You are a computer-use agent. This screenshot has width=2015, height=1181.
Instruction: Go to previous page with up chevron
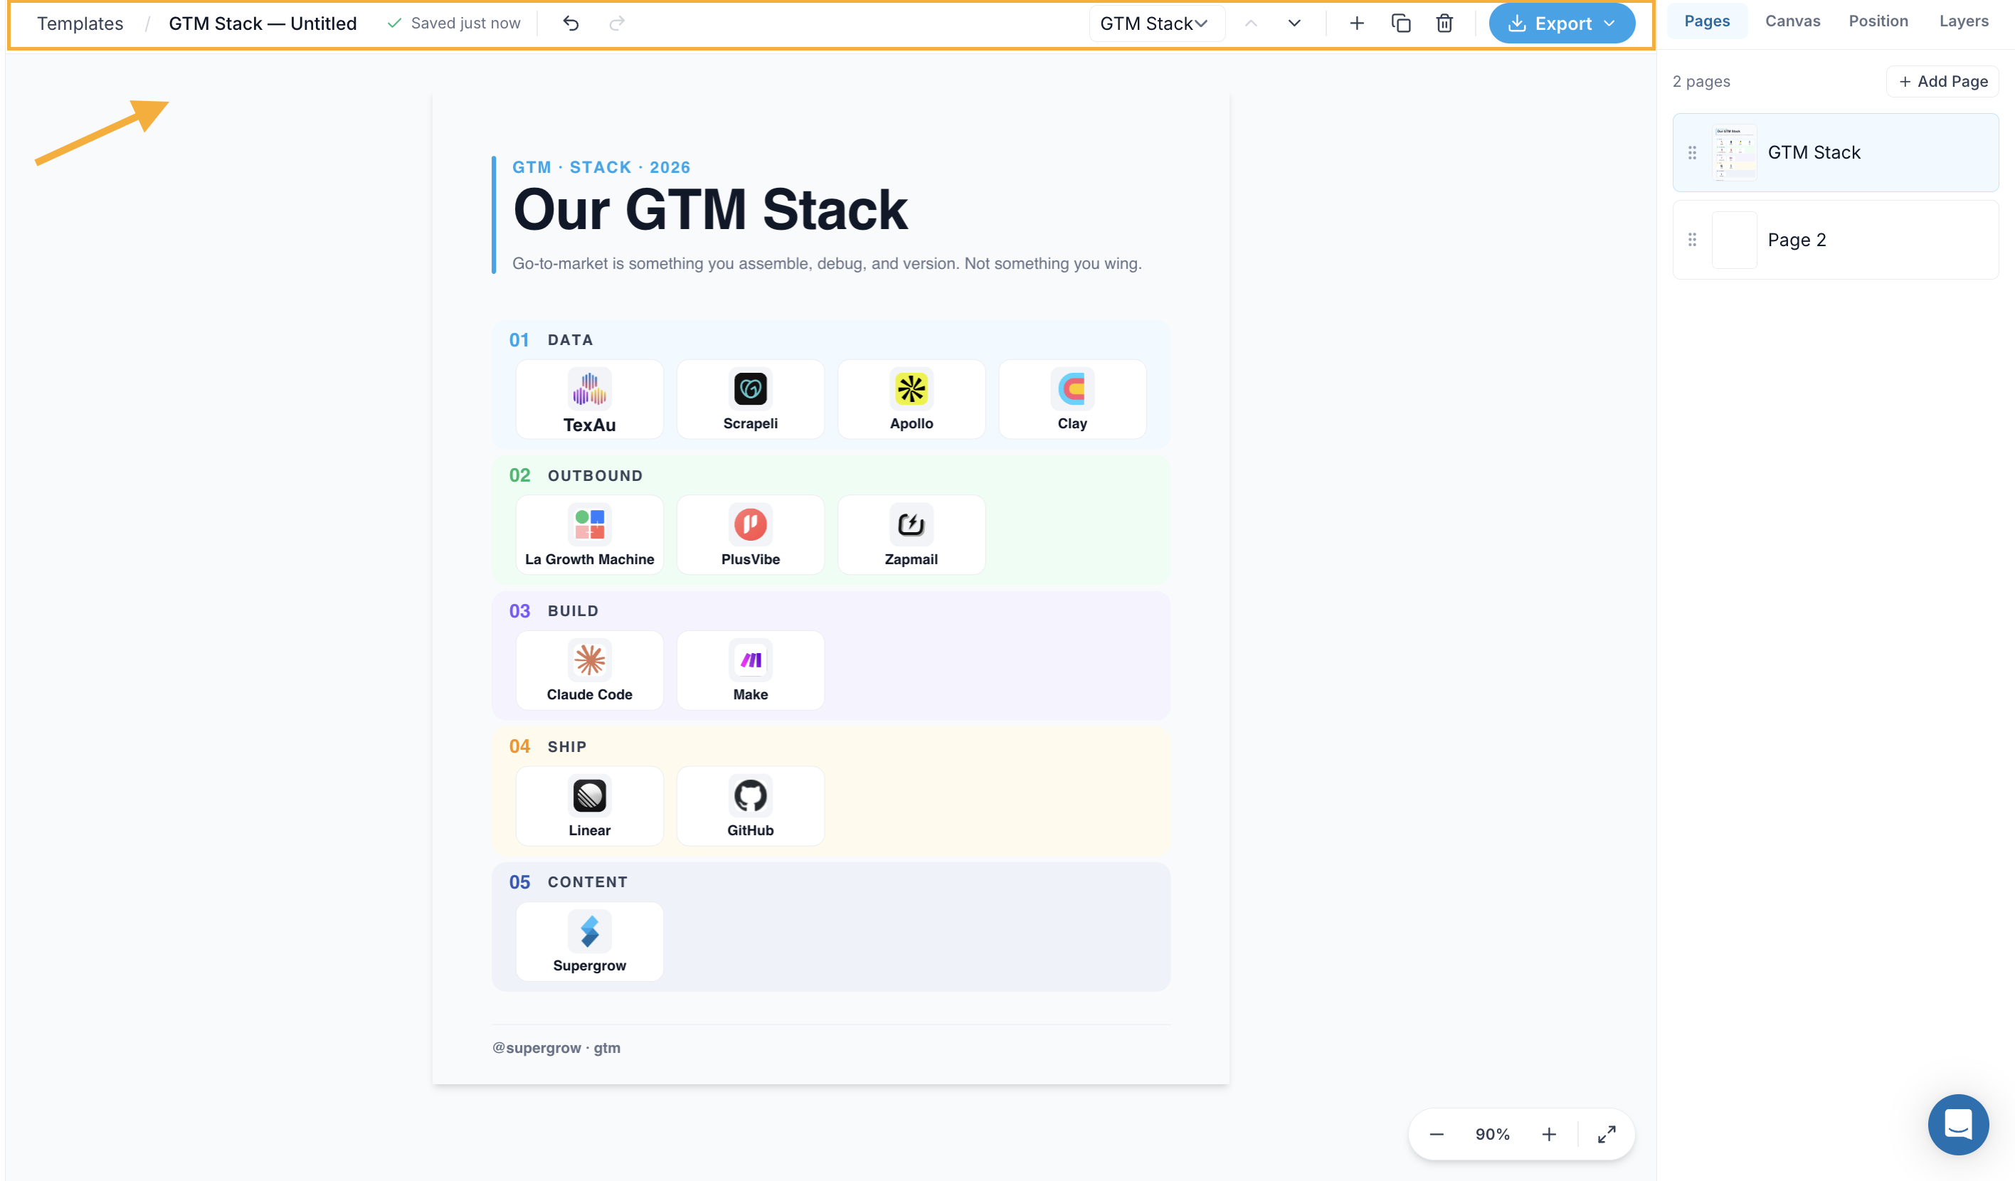pos(1251,23)
